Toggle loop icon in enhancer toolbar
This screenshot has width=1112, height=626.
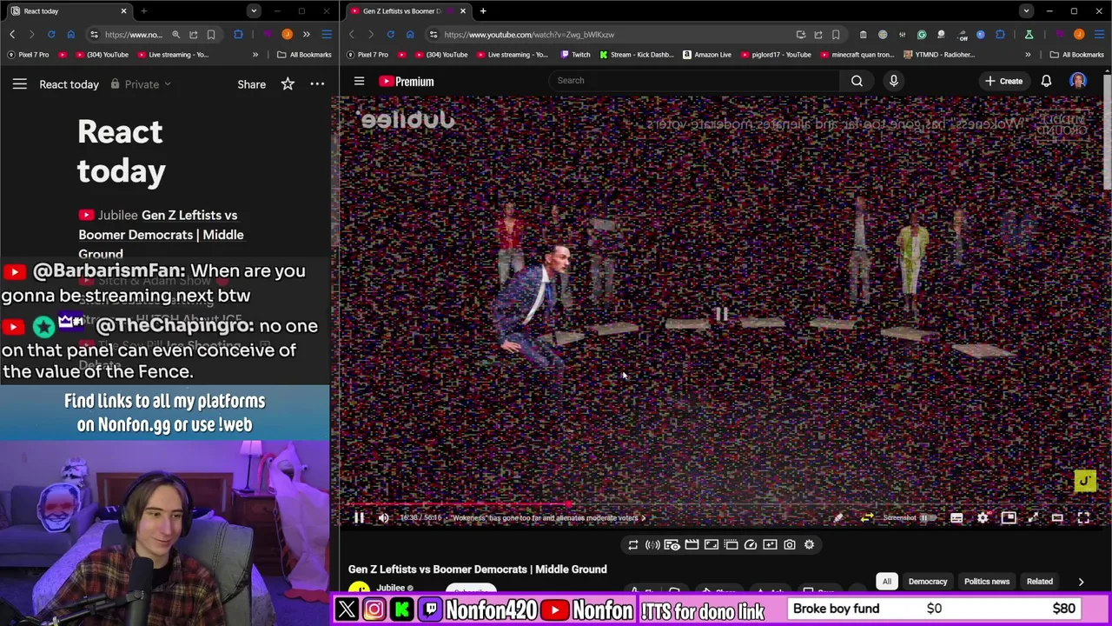[x=633, y=545]
